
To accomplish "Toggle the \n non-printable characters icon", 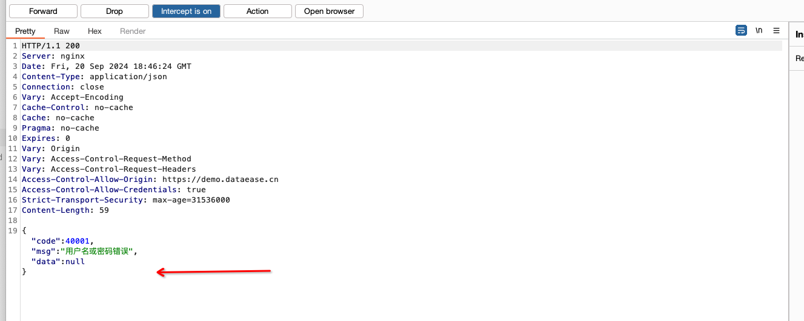I will coord(759,31).
